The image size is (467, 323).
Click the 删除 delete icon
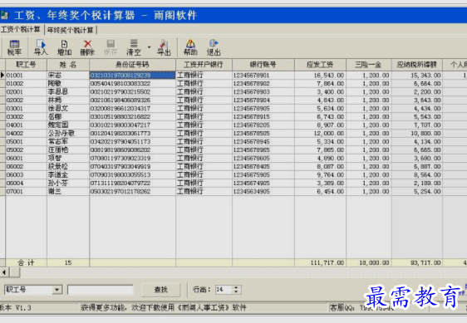click(x=87, y=47)
